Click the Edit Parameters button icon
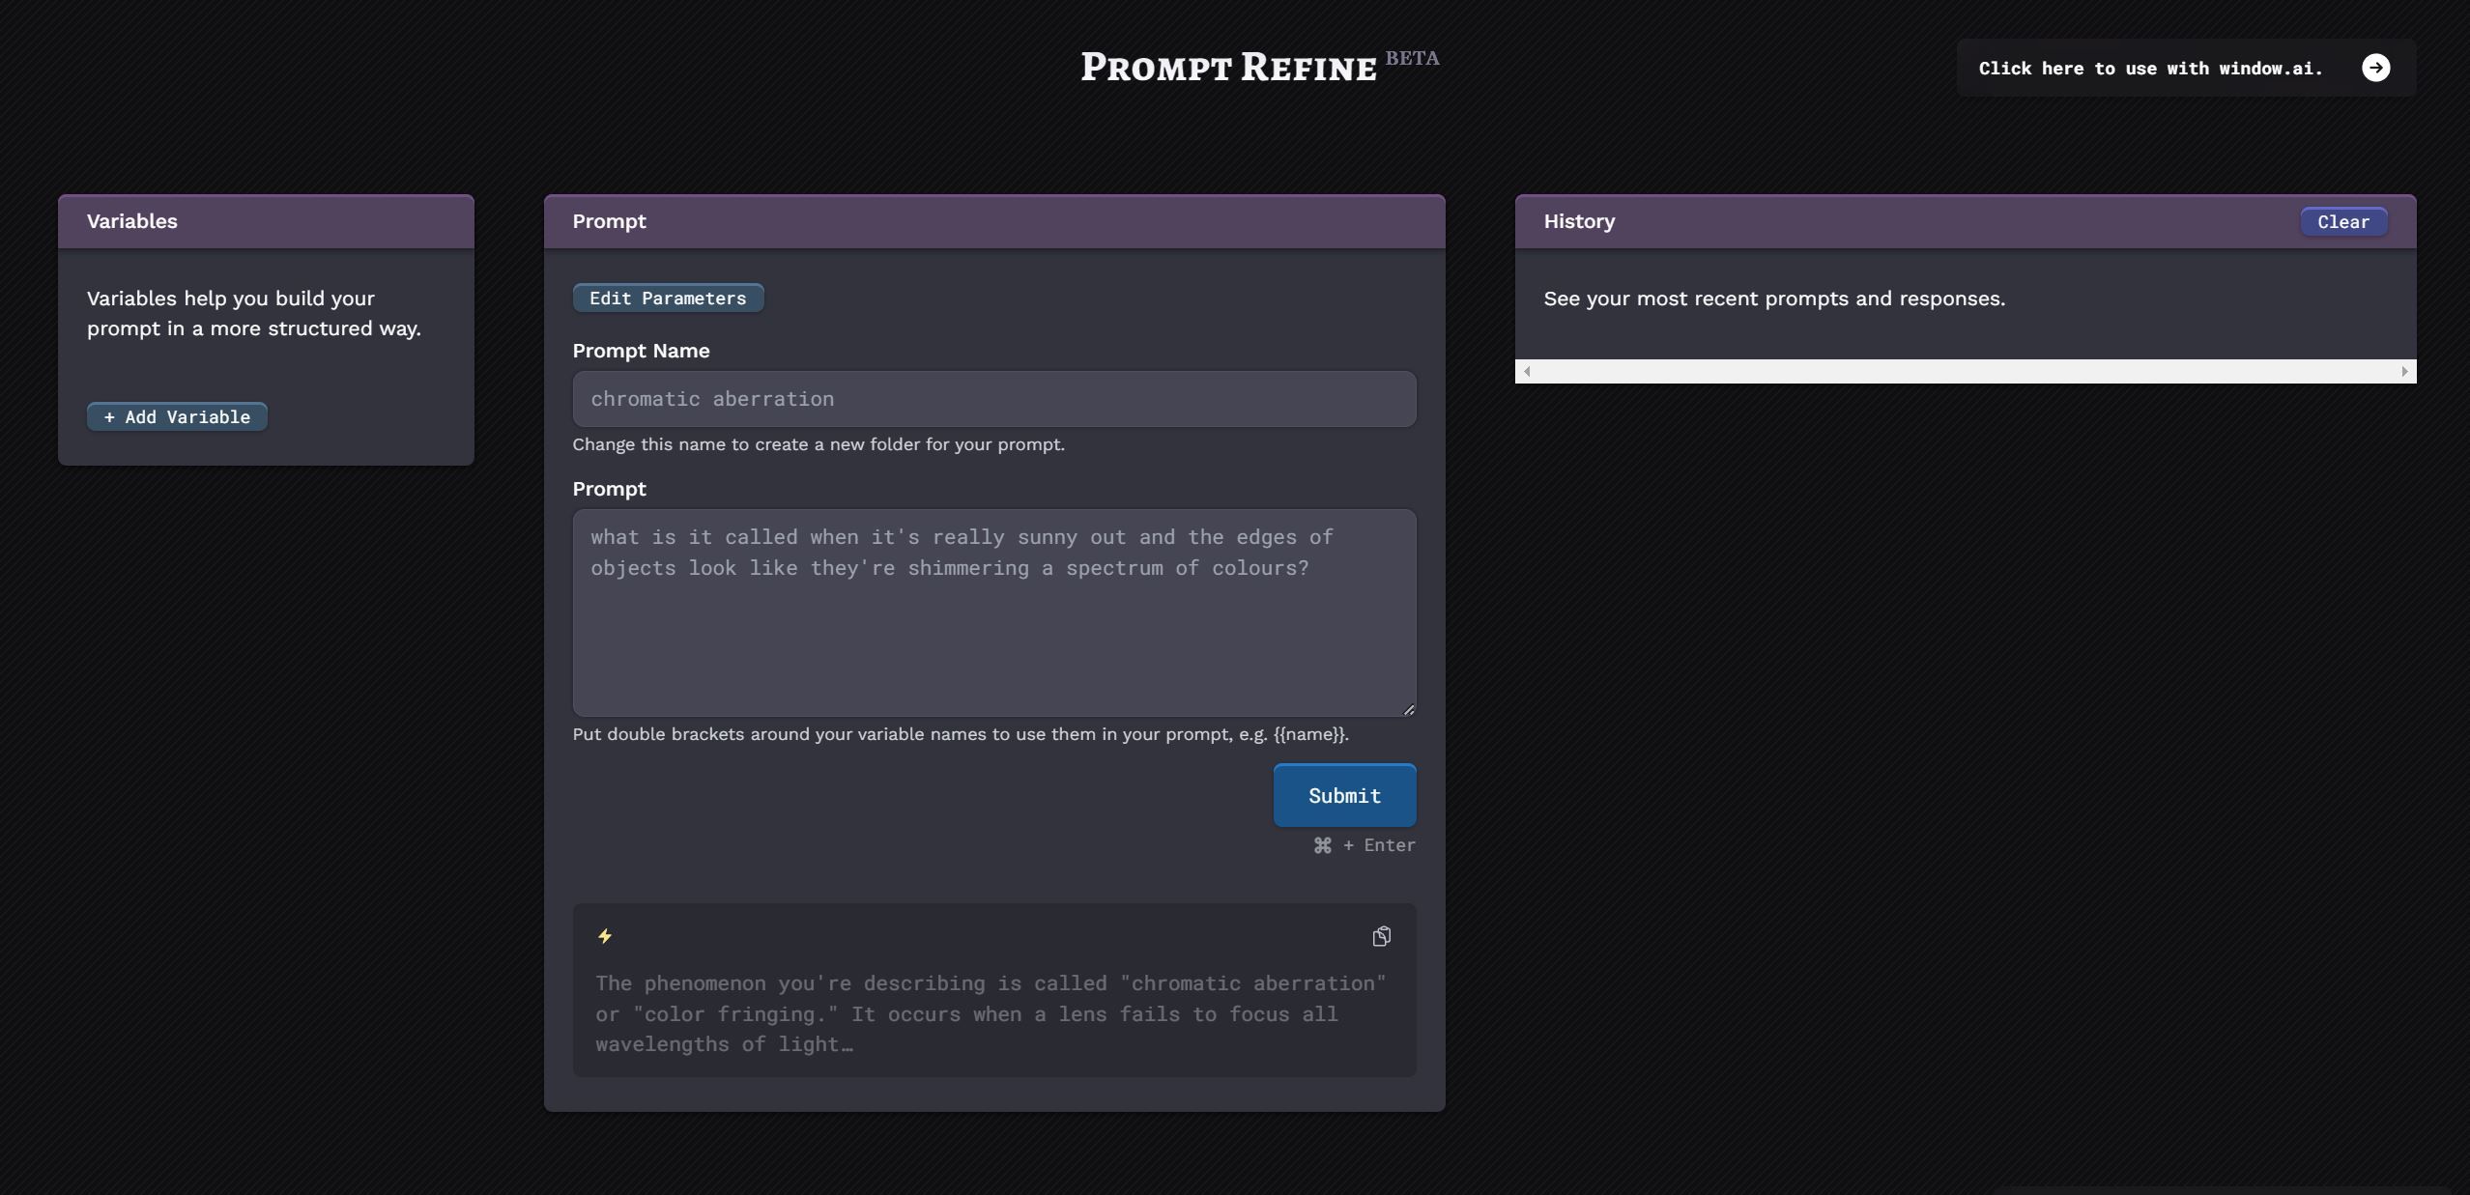Screen dimensions: 2470x1195 668,298
